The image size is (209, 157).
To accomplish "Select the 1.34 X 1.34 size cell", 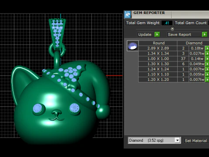I will click(158, 54).
